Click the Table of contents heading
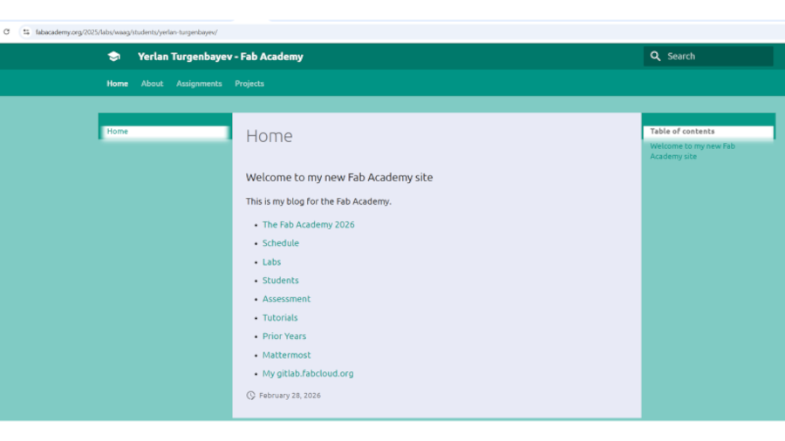 click(682, 131)
